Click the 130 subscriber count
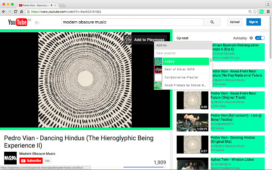 pos(47,161)
